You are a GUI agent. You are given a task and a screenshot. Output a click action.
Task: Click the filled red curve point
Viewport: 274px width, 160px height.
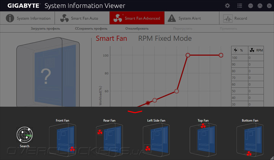click(x=148, y=103)
